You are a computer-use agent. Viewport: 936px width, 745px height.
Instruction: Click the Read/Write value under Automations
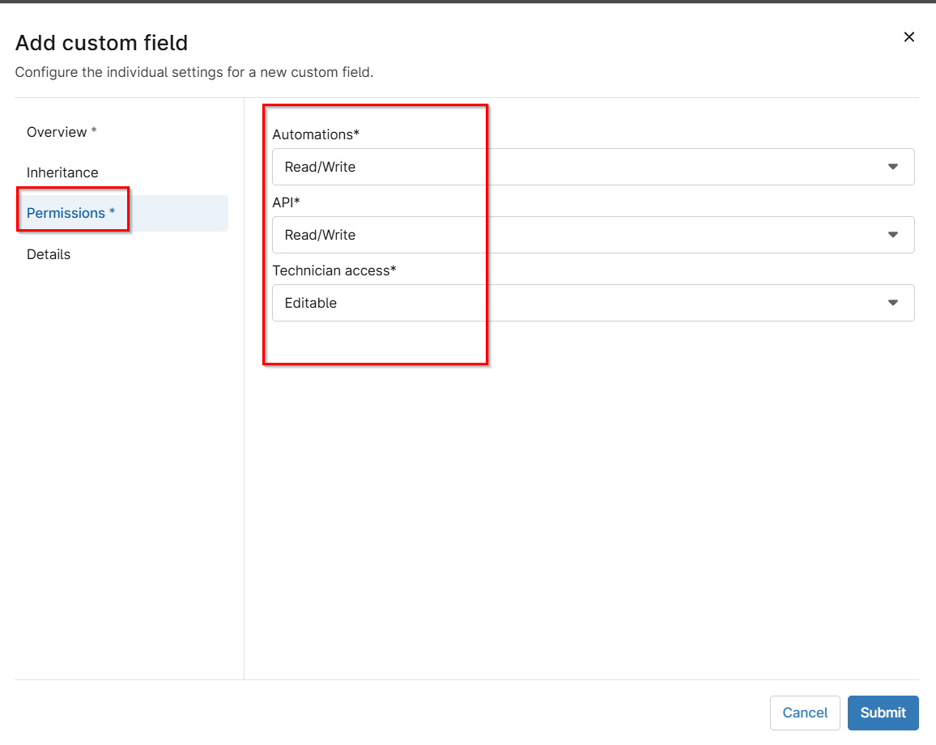[x=321, y=167]
